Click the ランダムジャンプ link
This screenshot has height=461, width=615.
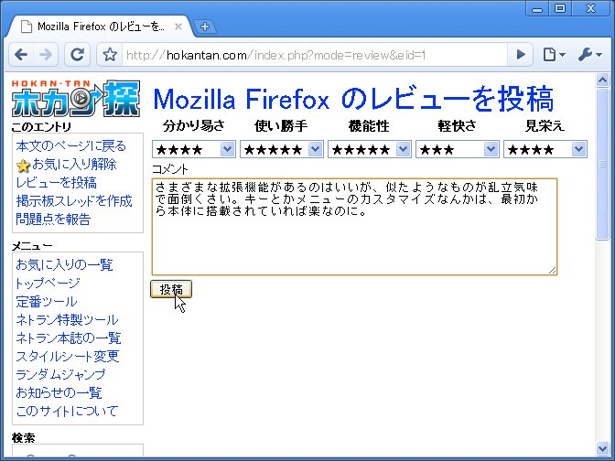[x=60, y=375]
